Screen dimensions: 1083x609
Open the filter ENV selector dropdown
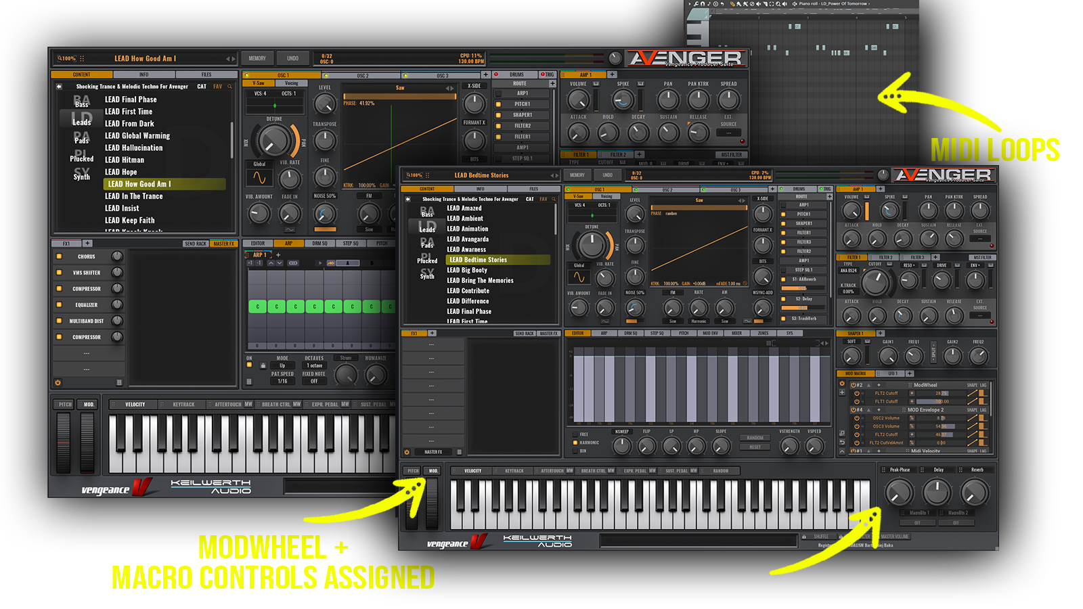click(x=975, y=265)
